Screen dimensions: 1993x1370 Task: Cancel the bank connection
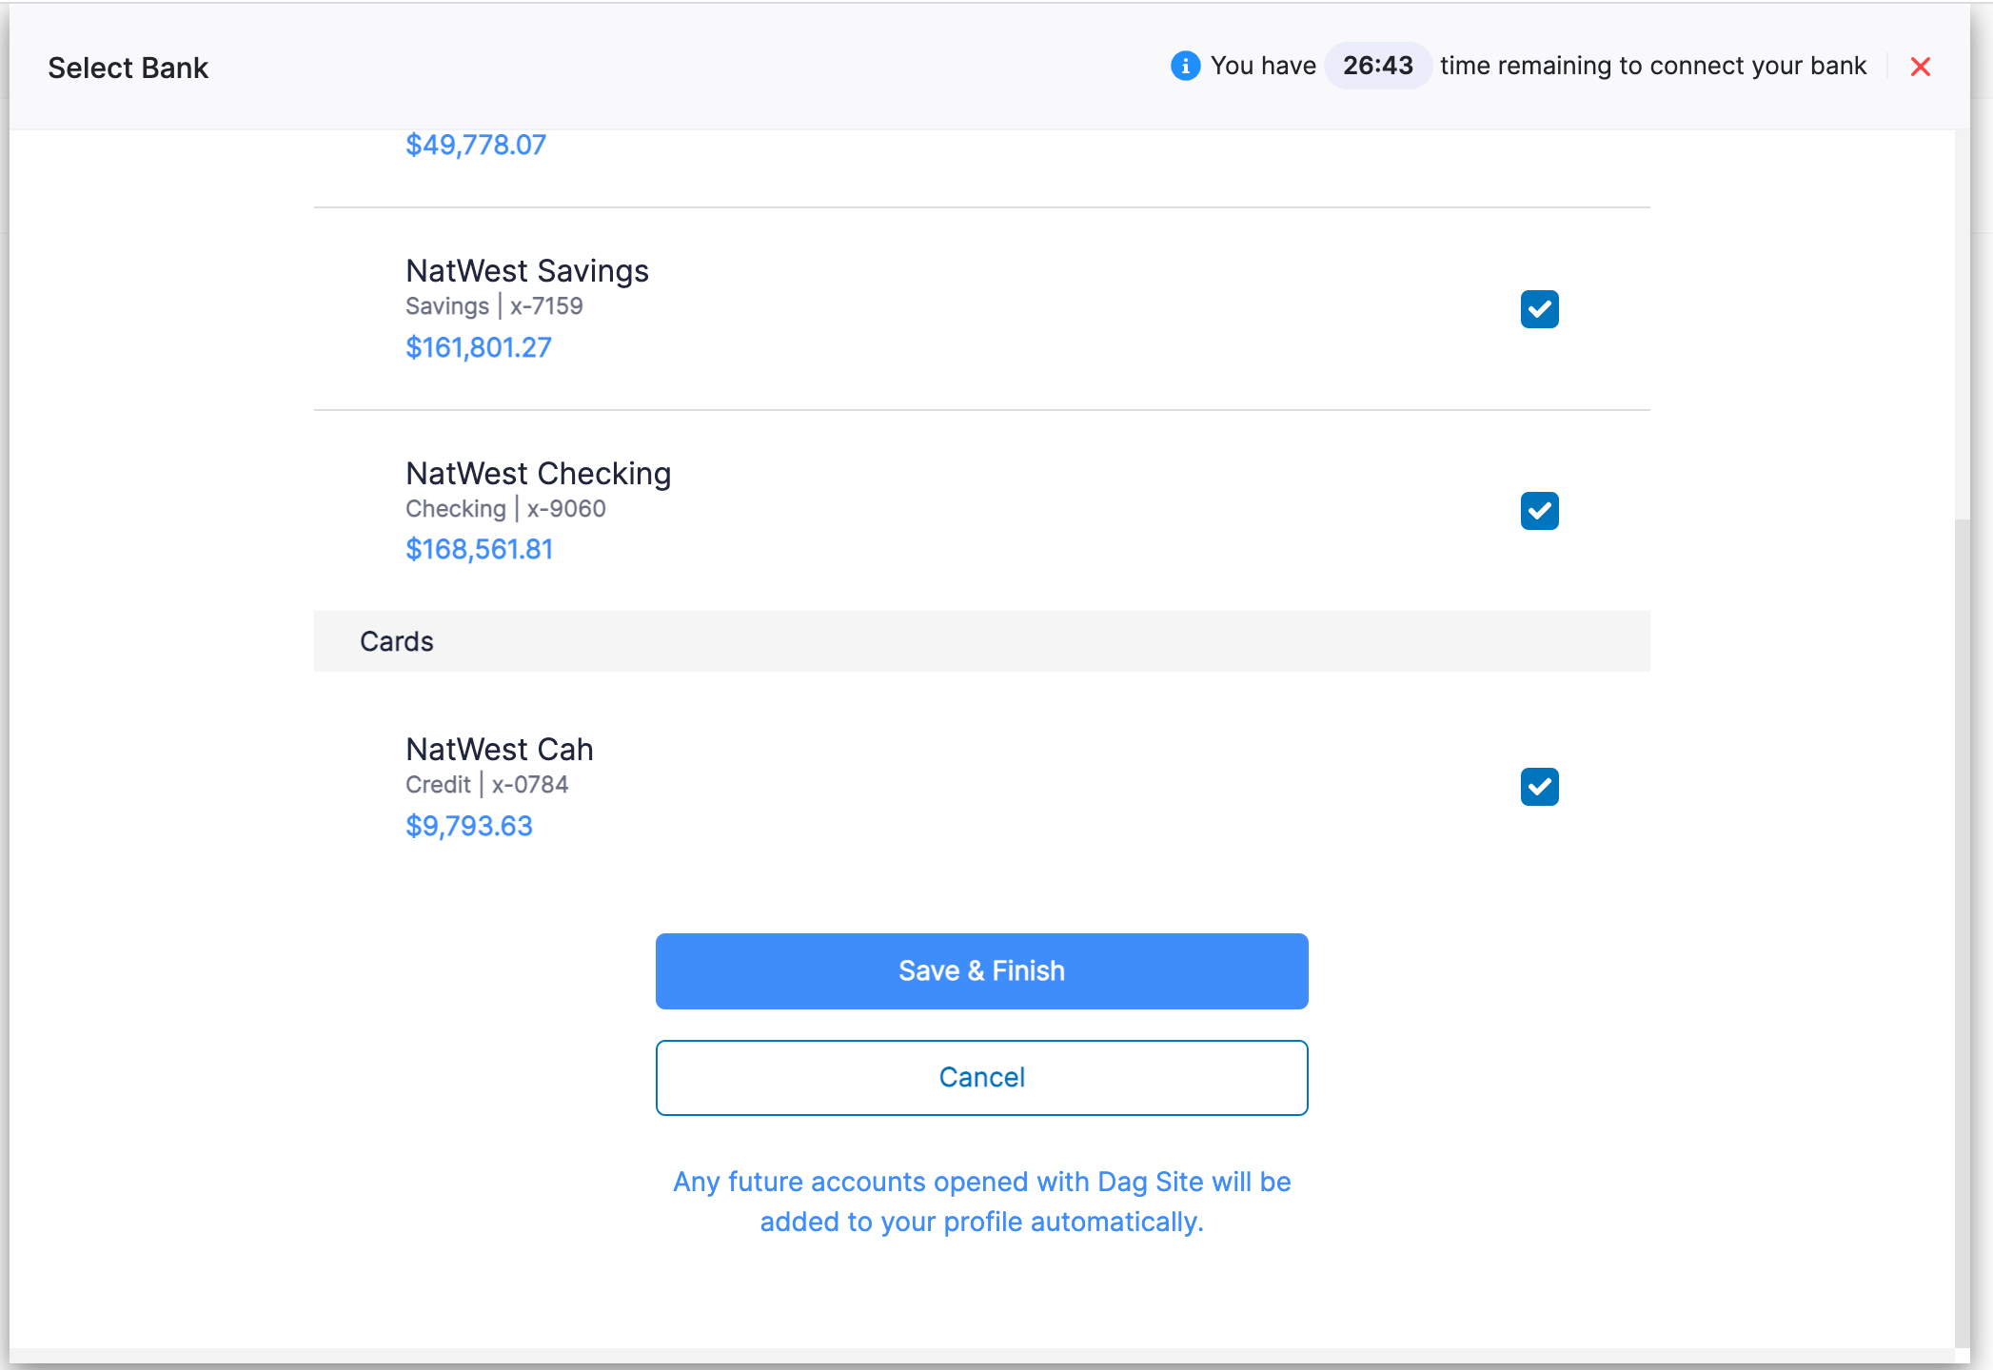981,1077
